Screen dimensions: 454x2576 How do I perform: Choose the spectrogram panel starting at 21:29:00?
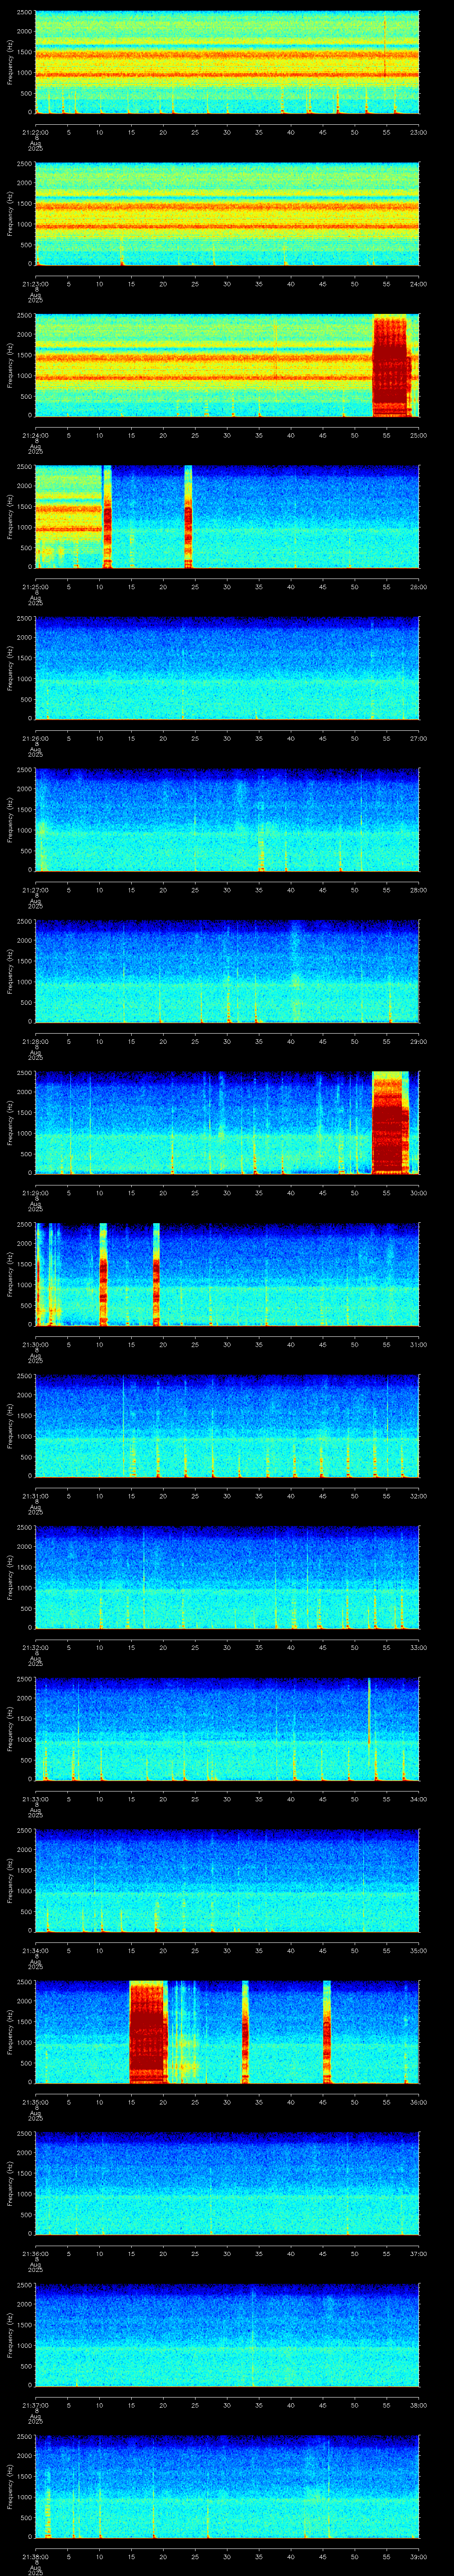point(227,1123)
